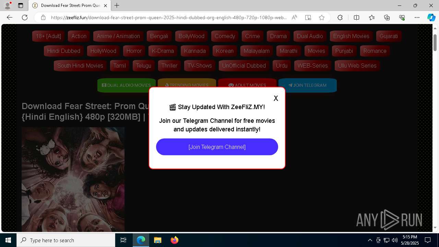Close the Telegram popup with X
This screenshot has height=247, width=439.
[276, 98]
